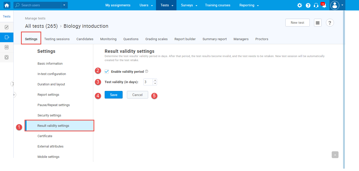Screen dimensions: 359x171
Task: Open the profile dropdown arrow
Action: click(342, 5)
